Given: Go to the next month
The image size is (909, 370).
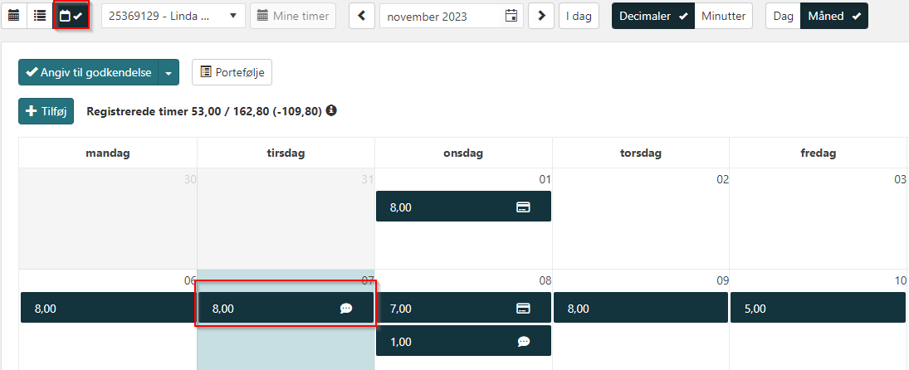Looking at the screenshot, I should pyautogui.click(x=541, y=16).
